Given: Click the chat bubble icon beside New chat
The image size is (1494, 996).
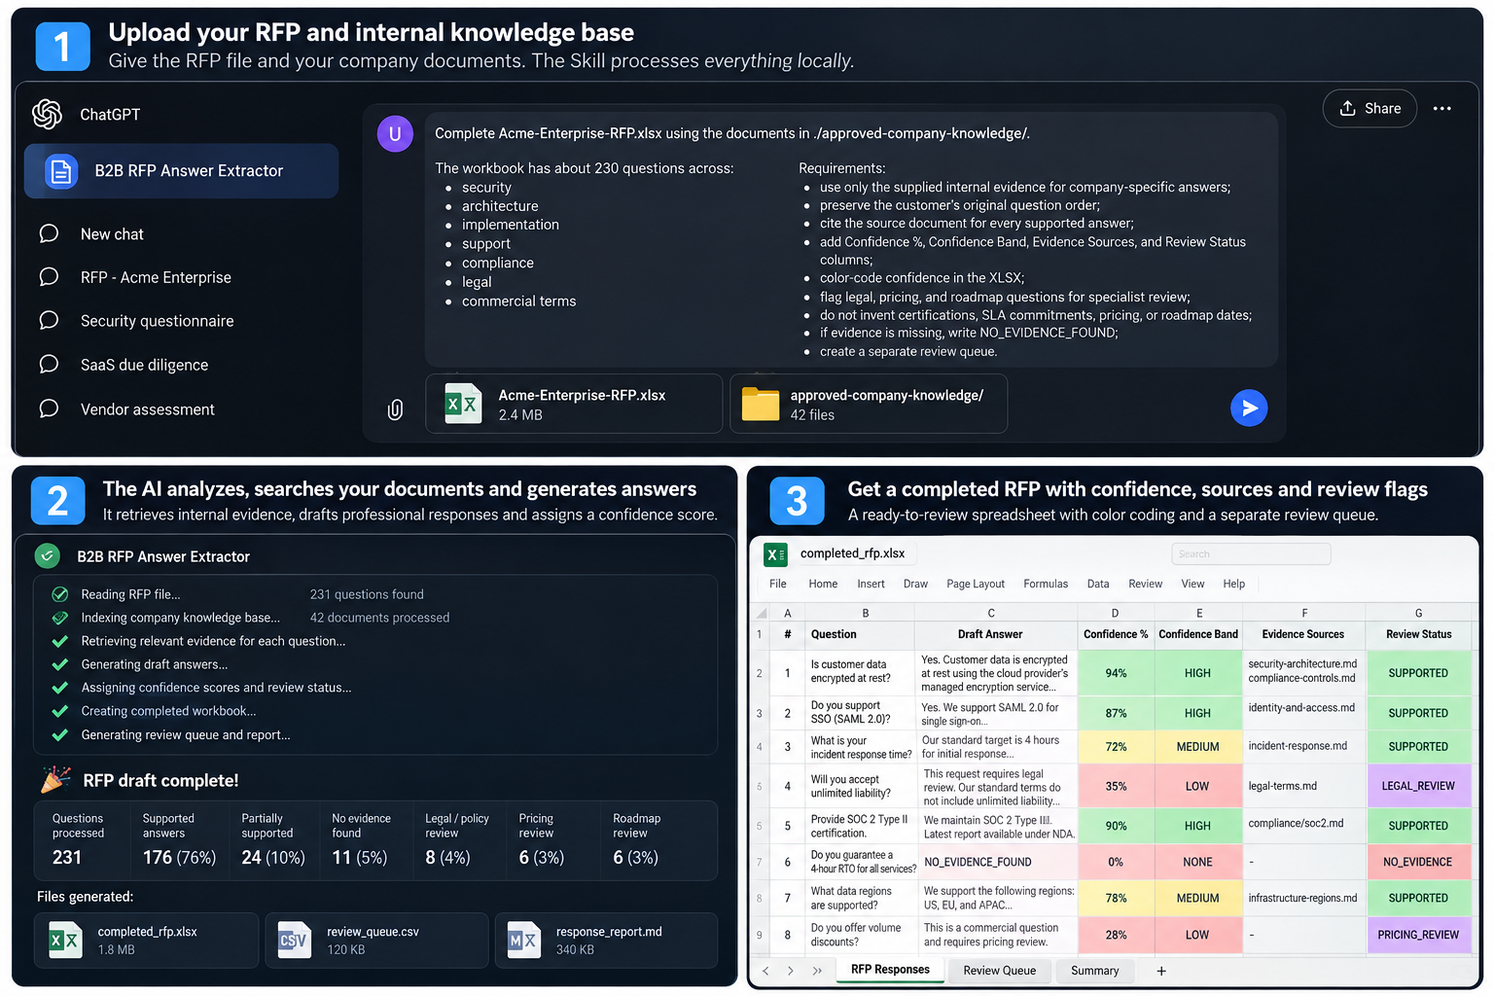Looking at the screenshot, I should pos(49,233).
